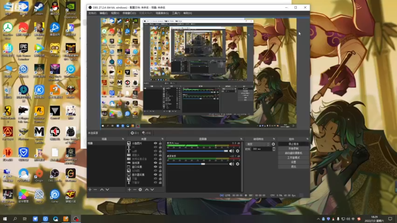Switch to 工作室模式 via its button
The width and height of the screenshot is (397, 223).
pos(293,158)
